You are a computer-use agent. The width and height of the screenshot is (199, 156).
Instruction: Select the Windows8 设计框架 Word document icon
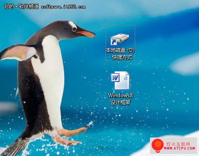[120, 80]
